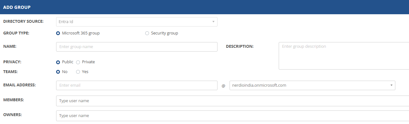This screenshot has height=124, width=409.
Task: Set privacy to Public
Action: (58, 62)
